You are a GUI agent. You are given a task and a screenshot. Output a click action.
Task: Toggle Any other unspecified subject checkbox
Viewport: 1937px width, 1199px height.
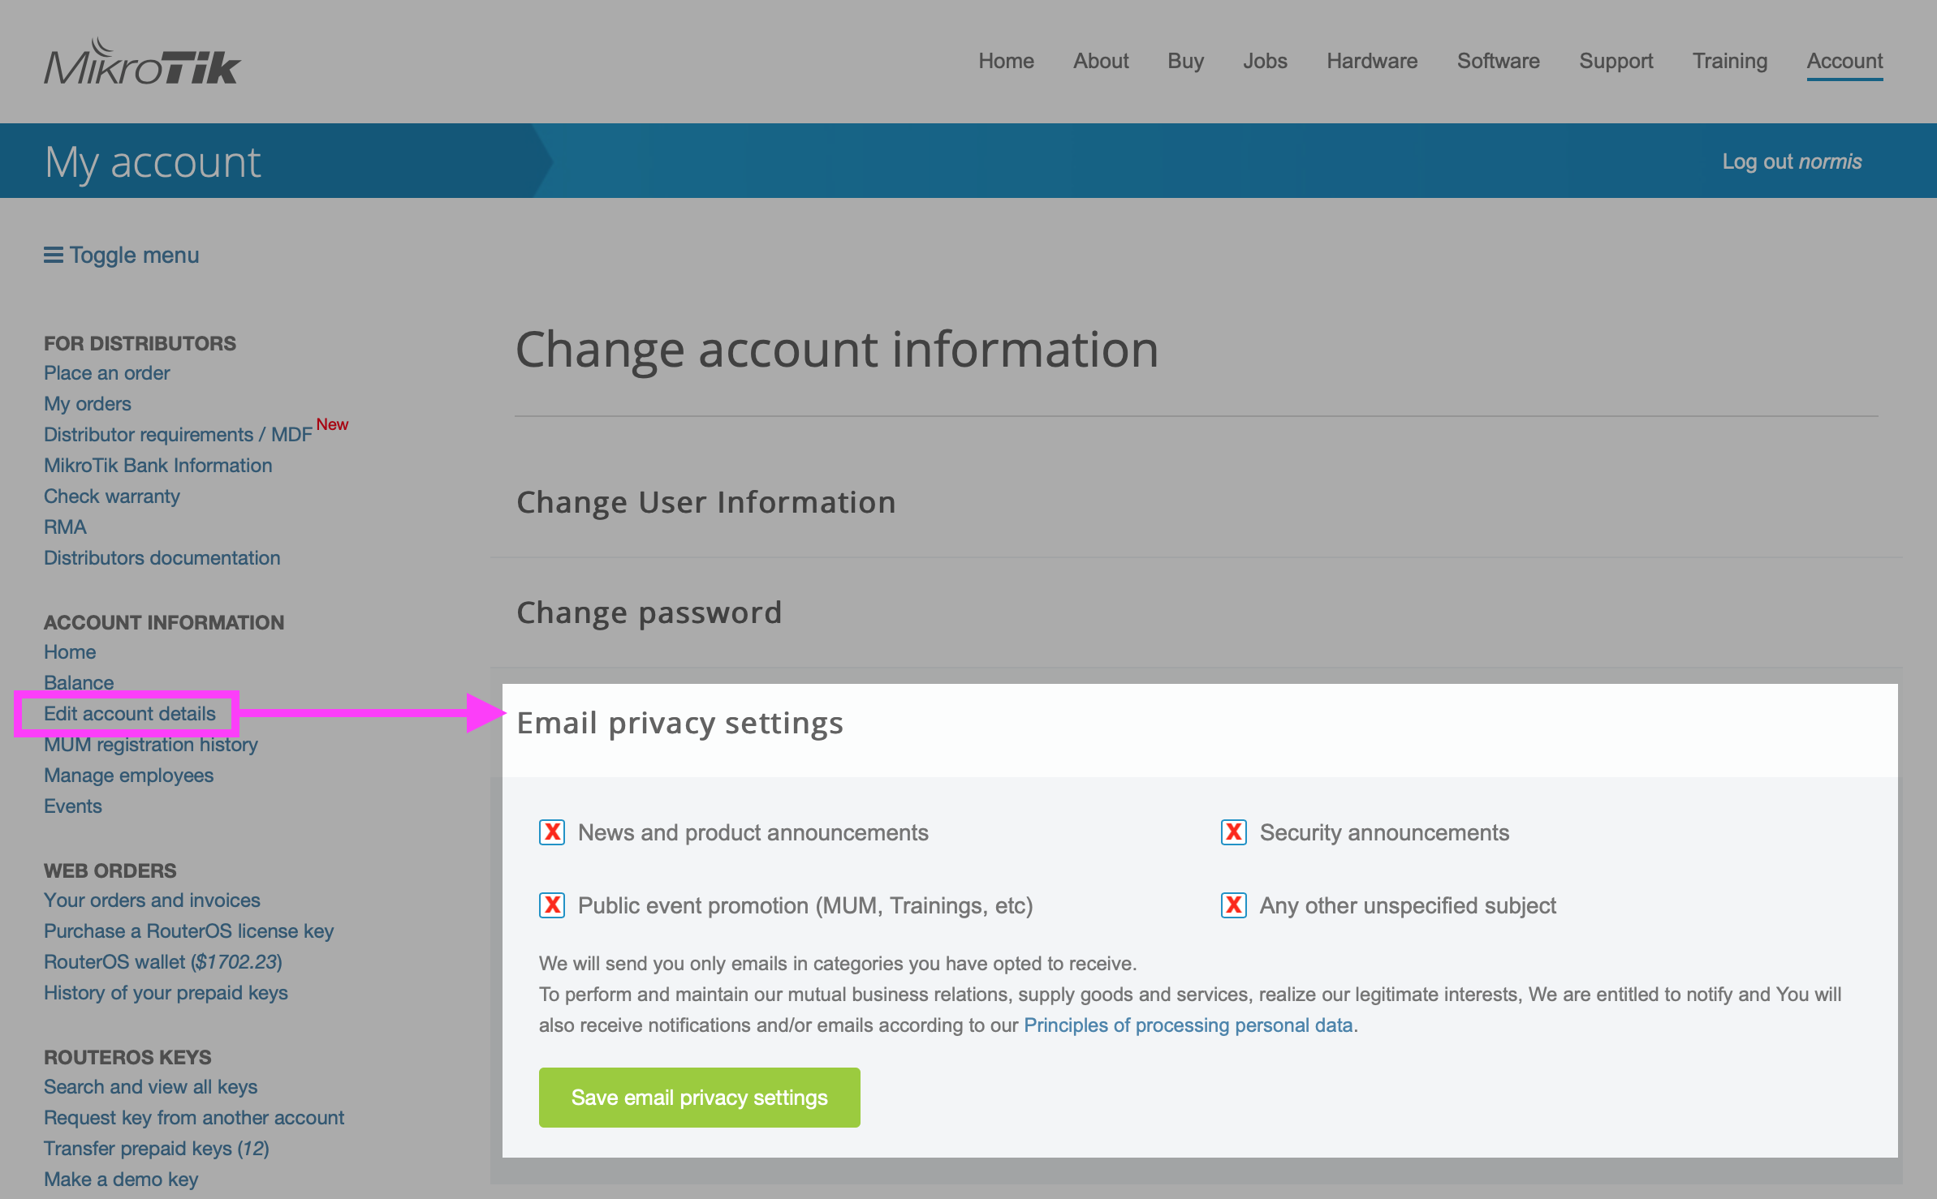pos(1234,905)
